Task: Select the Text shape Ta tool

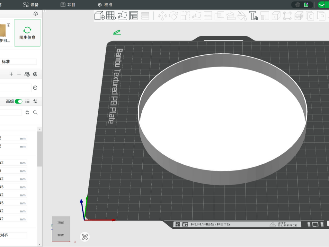Action: tap(253, 16)
